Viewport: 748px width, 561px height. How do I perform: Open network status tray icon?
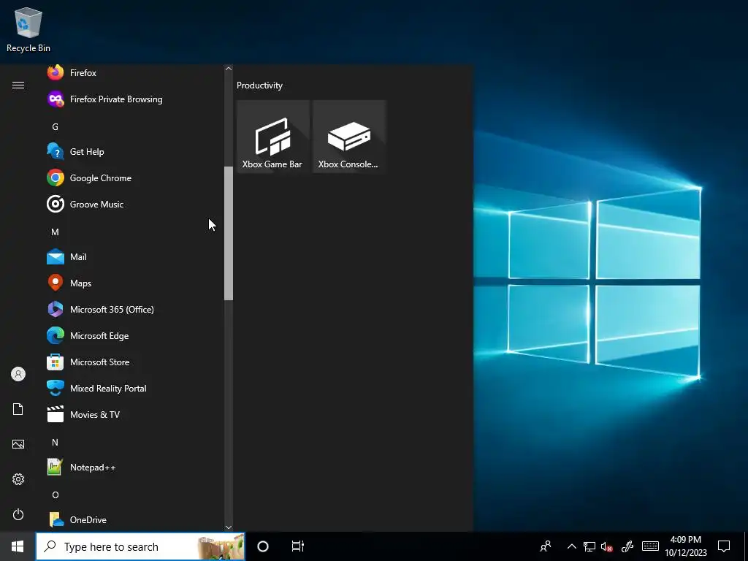(589, 546)
